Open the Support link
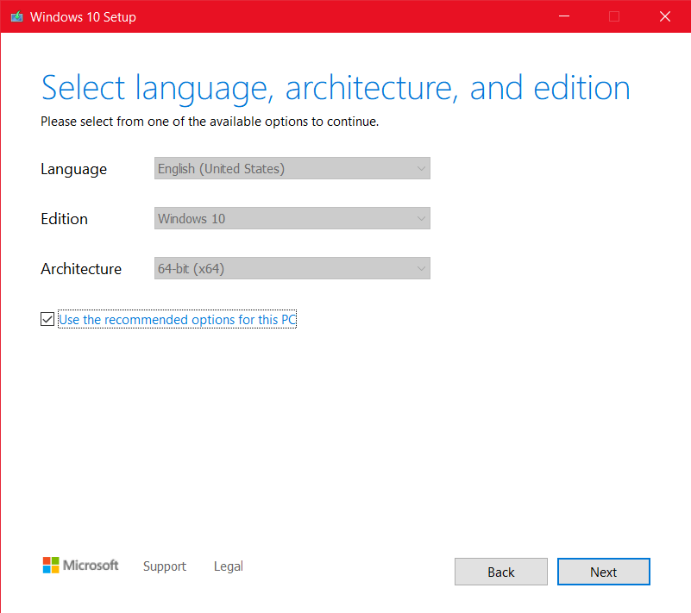The width and height of the screenshot is (691, 613). point(165,566)
